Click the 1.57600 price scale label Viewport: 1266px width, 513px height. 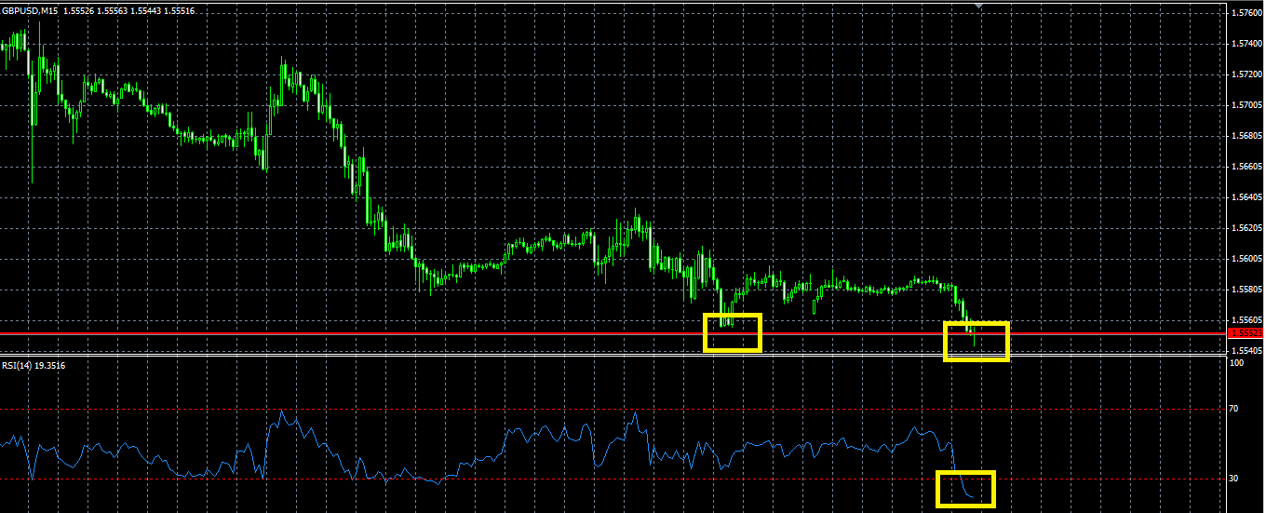click(x=1246, y=13)
